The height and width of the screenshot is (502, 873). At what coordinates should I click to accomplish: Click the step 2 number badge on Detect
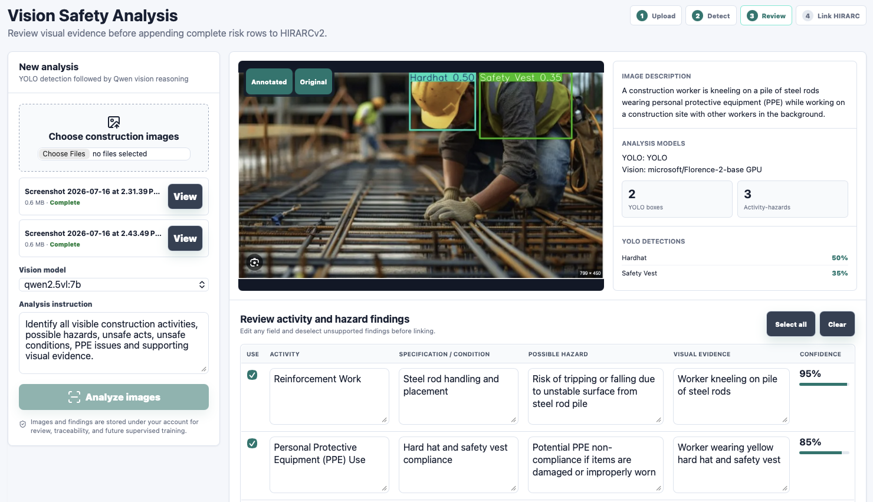pyautogui.click(x=697, y=16)
